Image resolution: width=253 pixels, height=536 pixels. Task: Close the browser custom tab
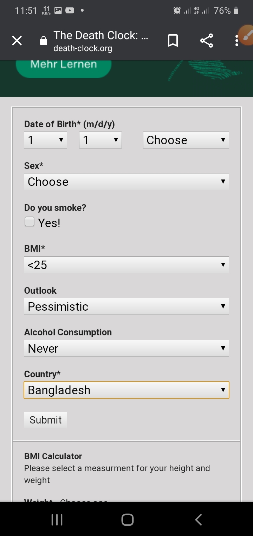point(17,41)
